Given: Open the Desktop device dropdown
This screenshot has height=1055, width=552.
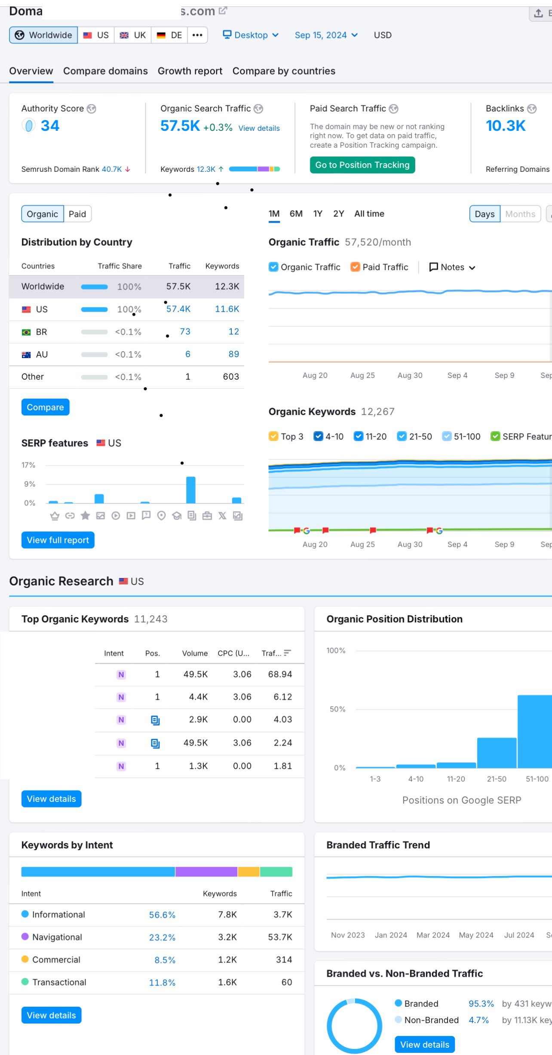Looking at the screenshot, I should pos(251,35).
